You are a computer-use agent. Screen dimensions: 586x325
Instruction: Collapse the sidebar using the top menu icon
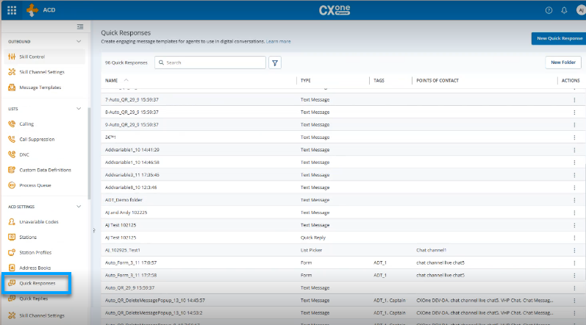pos(80,27)
